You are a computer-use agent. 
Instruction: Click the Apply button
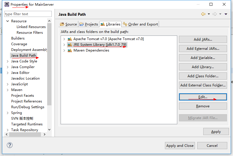pyautogui.click(x=216, y=132)
